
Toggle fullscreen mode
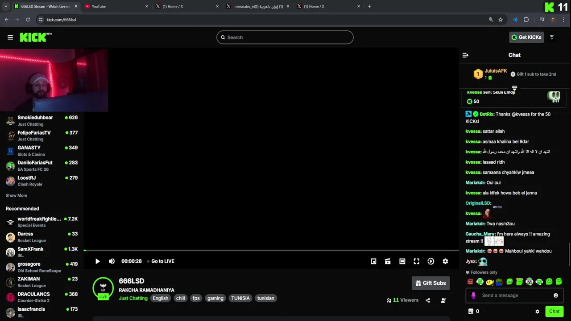tap(416, 261)
